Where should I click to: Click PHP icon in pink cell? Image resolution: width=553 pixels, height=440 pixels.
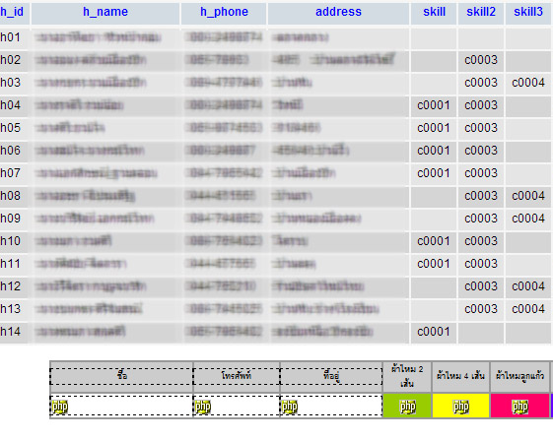519,407
